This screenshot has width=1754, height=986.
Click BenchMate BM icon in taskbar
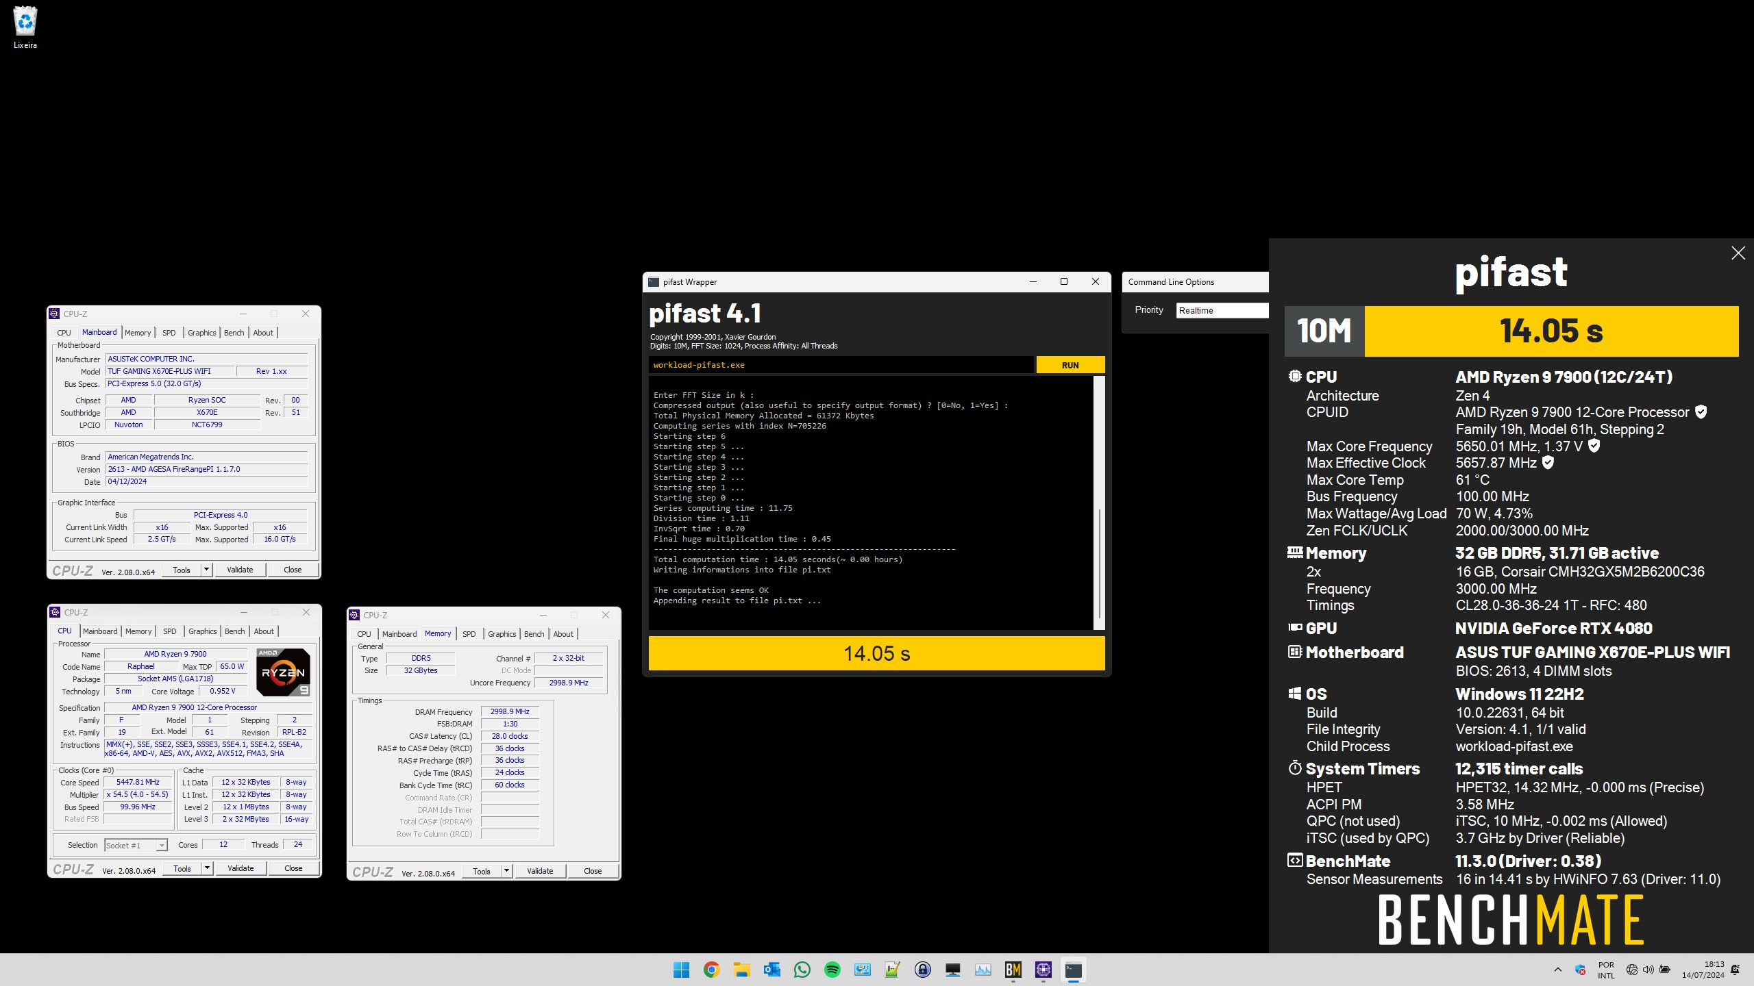coord(1013,970)
